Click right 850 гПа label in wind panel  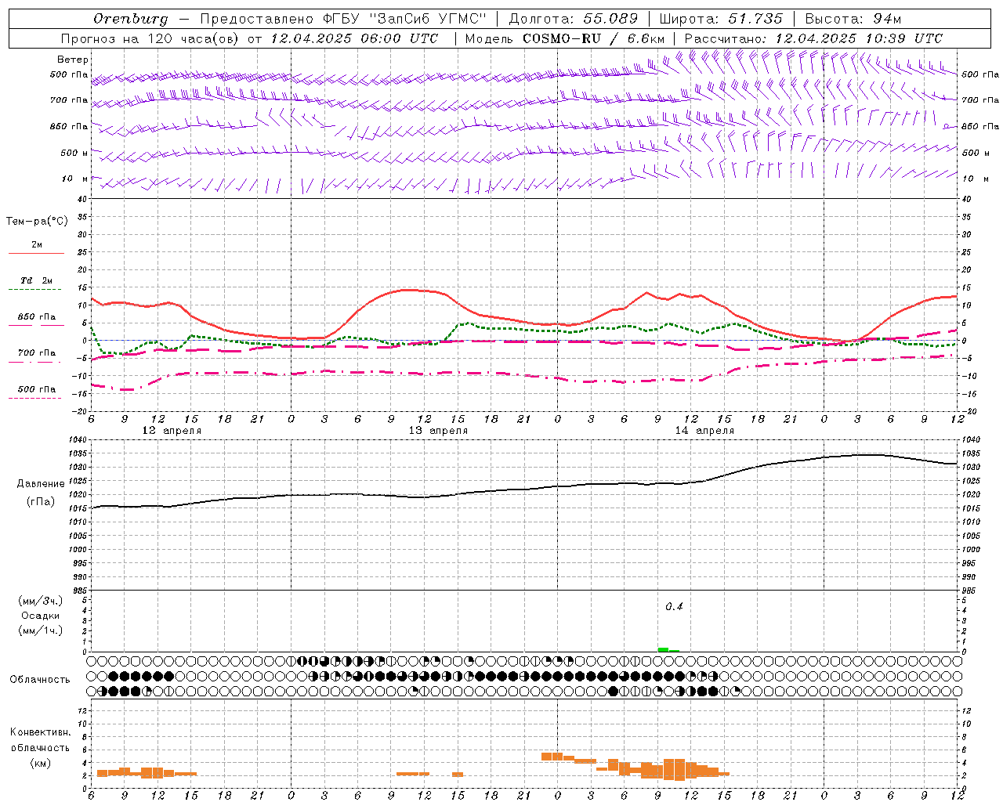[980, 126]
